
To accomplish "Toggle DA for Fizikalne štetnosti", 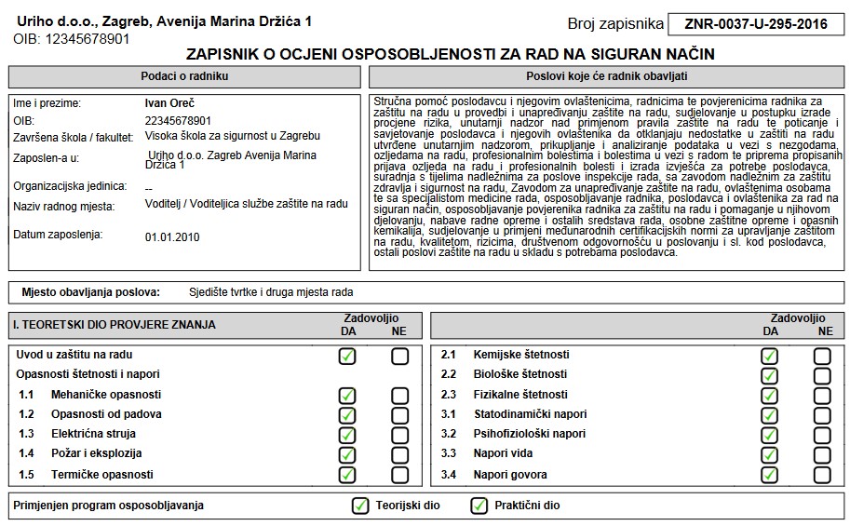I will pos(769,396).
